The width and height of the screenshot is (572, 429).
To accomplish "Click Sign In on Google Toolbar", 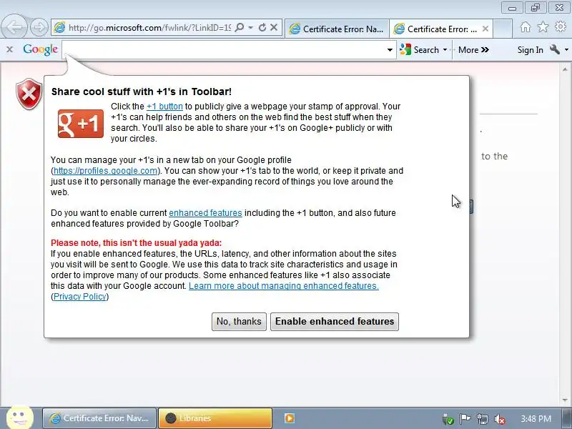I will 530,49.
